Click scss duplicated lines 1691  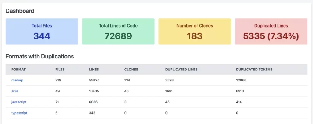[x=169, y=91]
